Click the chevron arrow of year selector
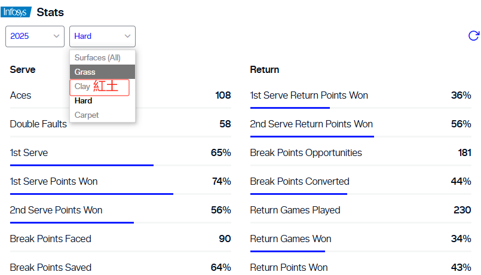The width and height of the screenshot is (481, 275). tap(56, 36)
